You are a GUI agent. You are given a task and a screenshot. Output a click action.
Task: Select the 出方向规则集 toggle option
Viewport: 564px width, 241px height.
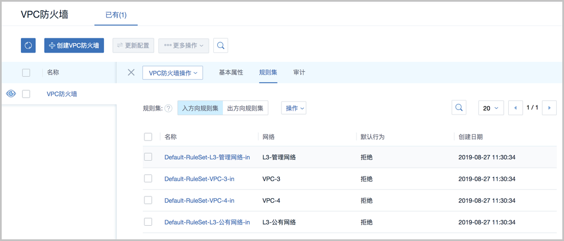(x=245, y=108)
